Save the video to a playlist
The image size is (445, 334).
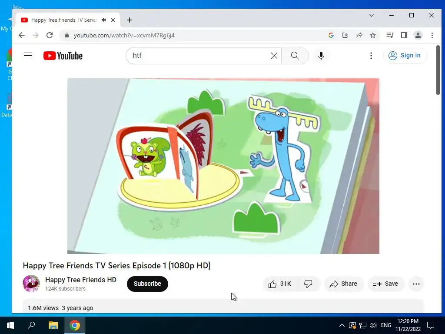(386, 284)
